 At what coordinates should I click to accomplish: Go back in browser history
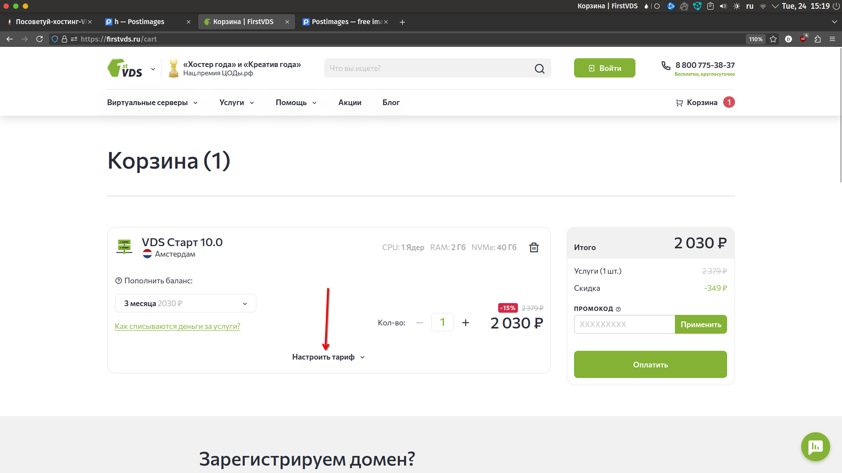[10, 39]
